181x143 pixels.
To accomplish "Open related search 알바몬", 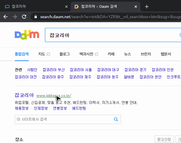I will point(129,77).
